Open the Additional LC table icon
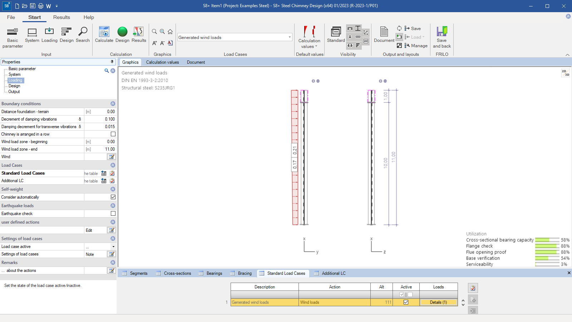572x322 pixels. 104,181
